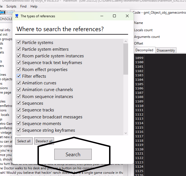Viewport: 186px width, 176px height.
Task: Toggle the Filter effects checkbox
Action: tap(19, 76)
